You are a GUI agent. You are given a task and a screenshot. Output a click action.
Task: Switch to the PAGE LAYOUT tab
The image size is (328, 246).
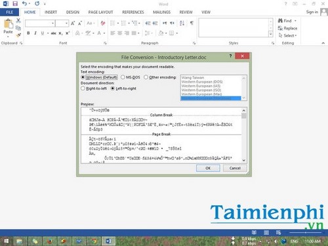[x=100, y=12]
